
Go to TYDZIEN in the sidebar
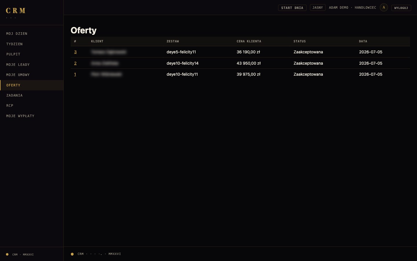pyautogui.click(x=32, y=44)
